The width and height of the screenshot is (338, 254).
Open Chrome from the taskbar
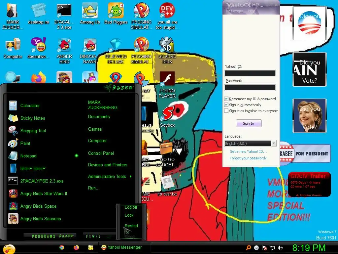62,247
